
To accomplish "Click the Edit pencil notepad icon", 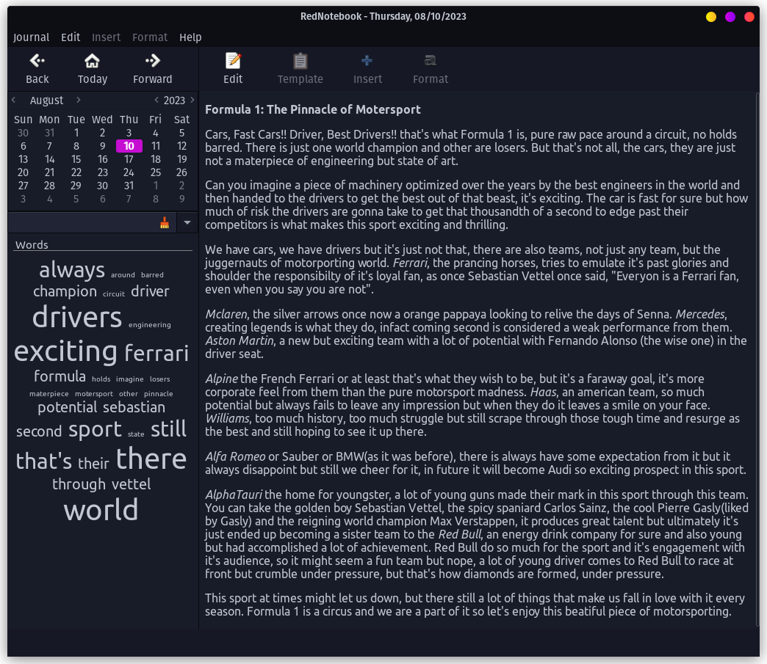I will (x=233, y=61).
